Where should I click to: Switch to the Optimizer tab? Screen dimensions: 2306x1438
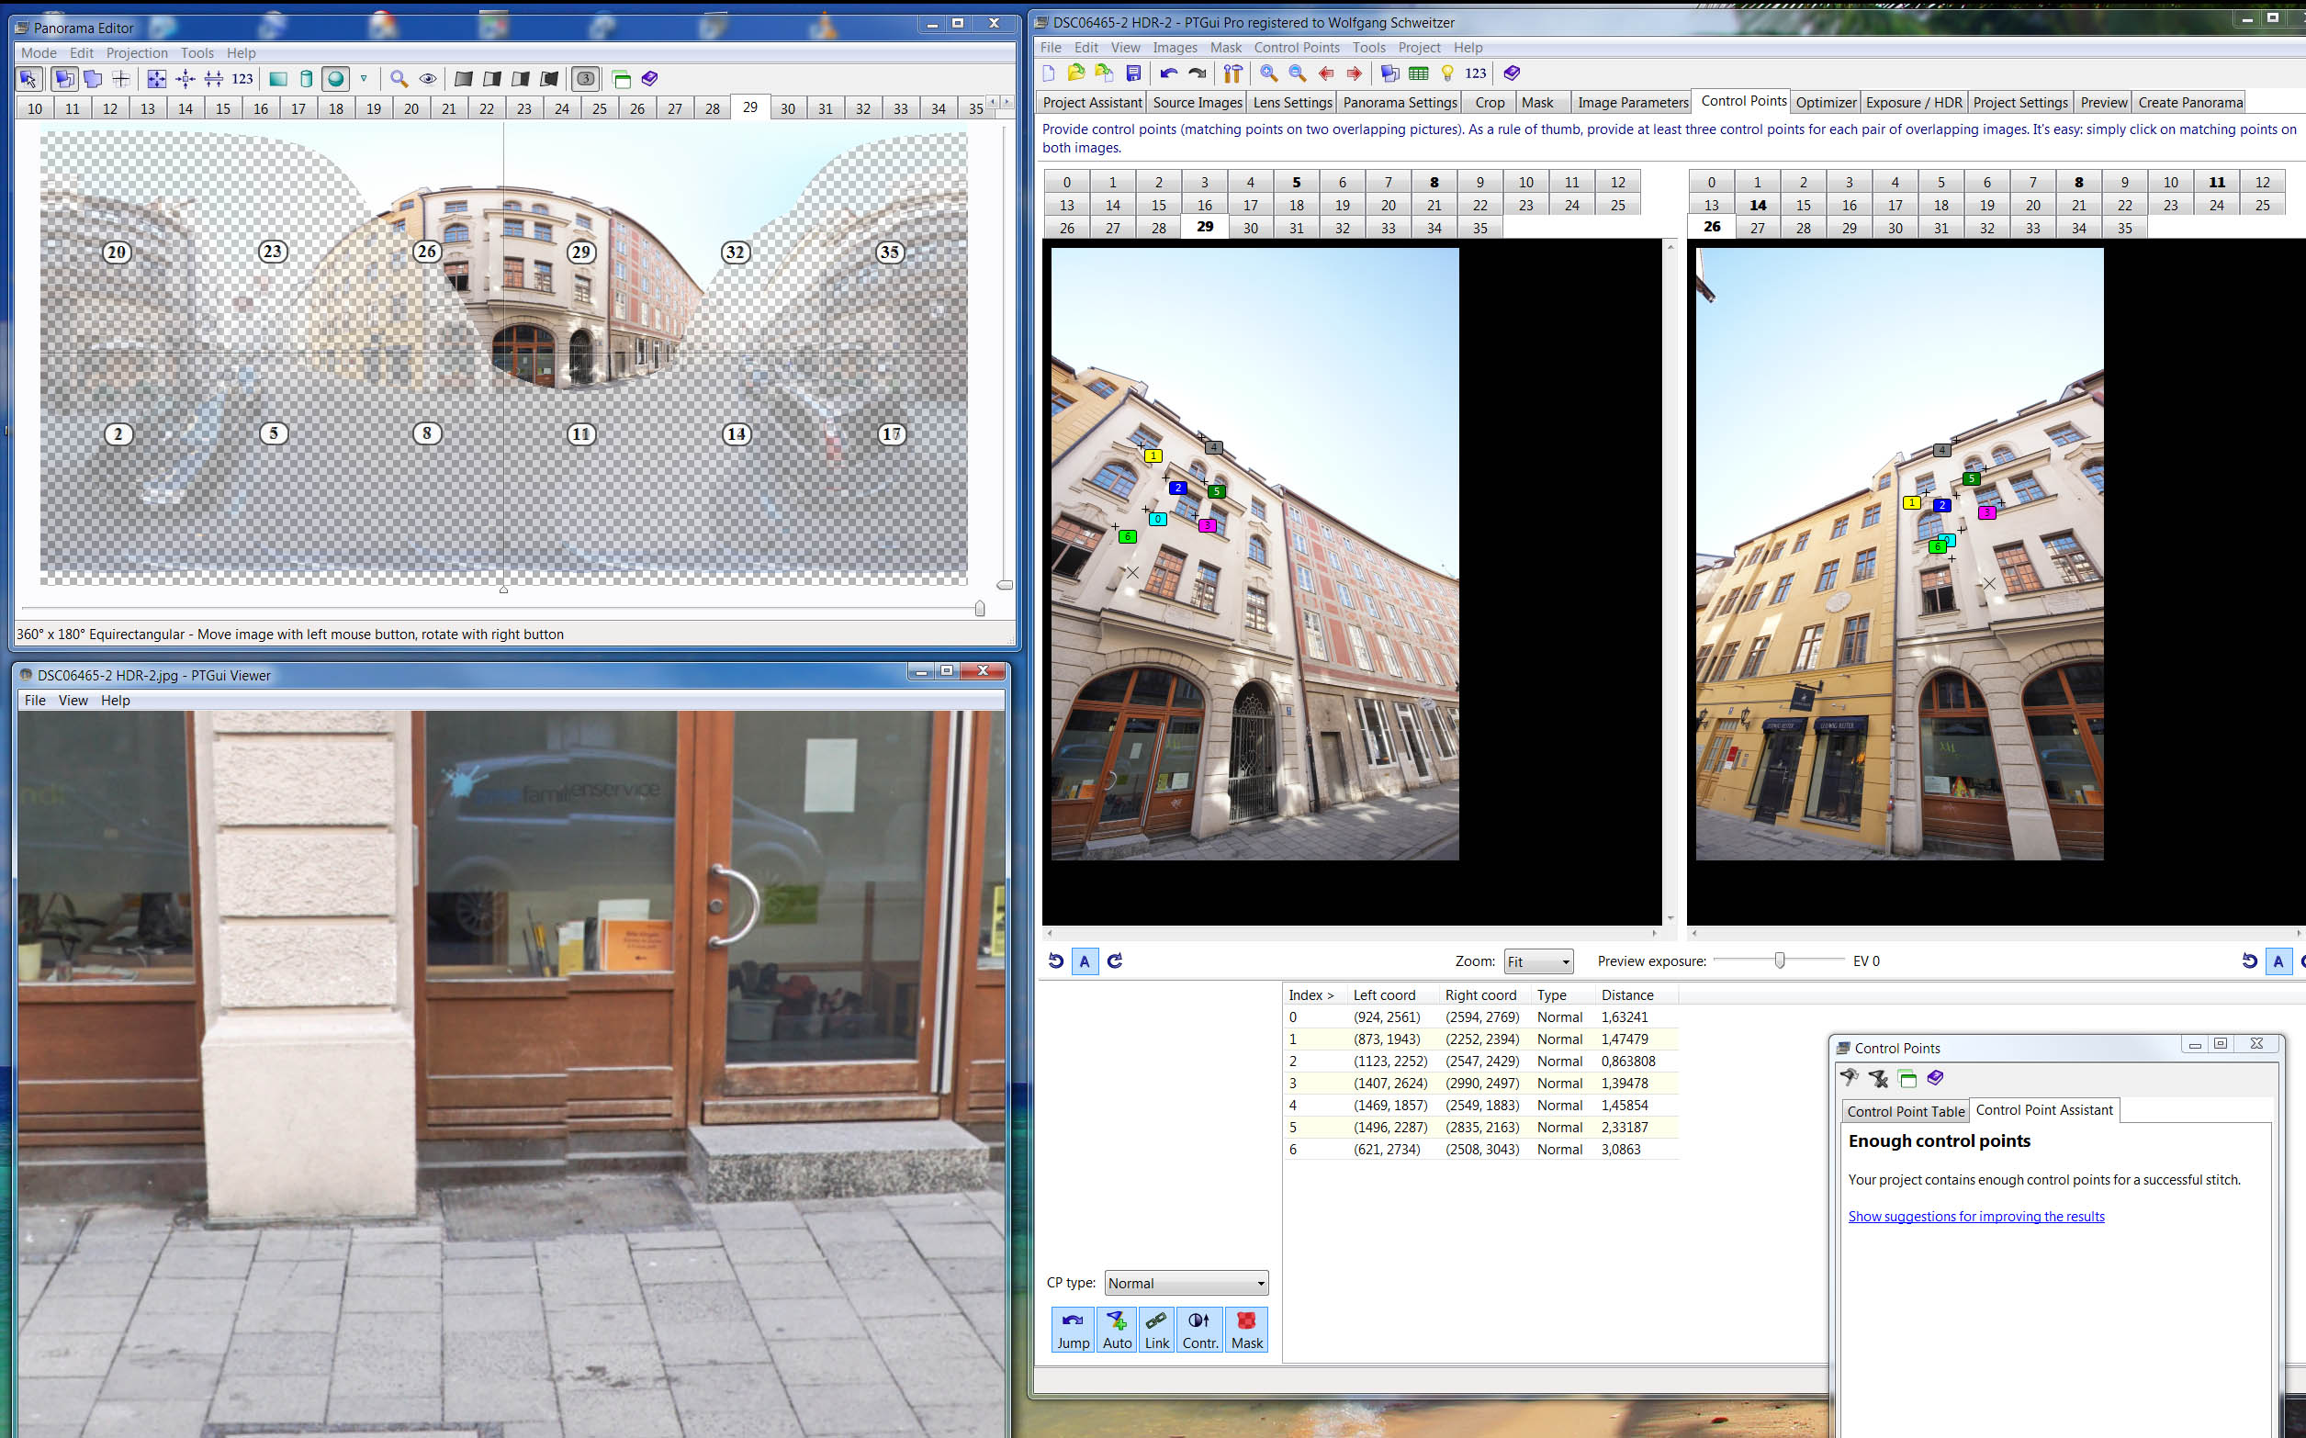tap(1825, 103)
